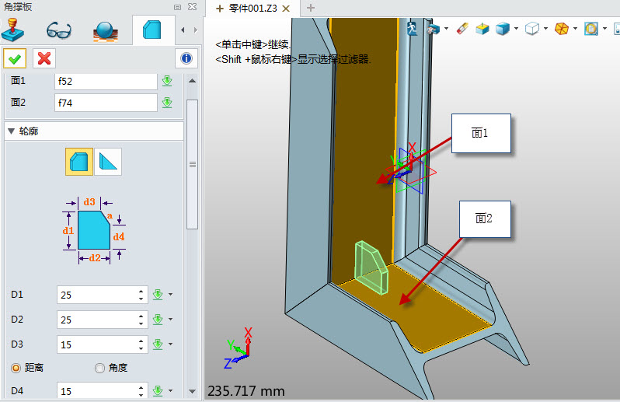
Task: Choose the triangular profile shape
Action: [108, 162]
